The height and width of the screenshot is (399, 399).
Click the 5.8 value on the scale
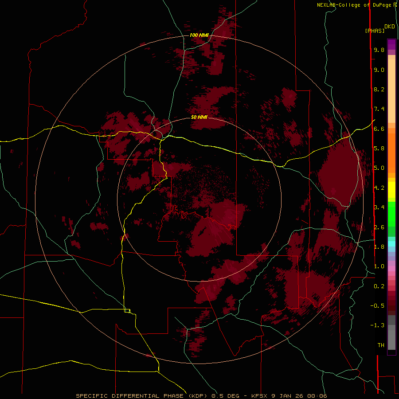coord(379,149)
